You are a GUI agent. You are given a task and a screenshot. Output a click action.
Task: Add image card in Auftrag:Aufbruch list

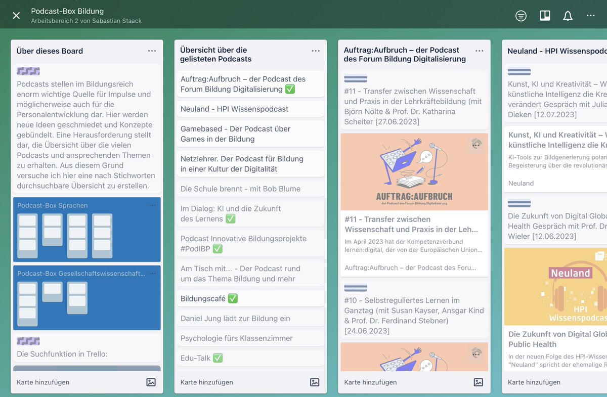[x=479, y=382]
